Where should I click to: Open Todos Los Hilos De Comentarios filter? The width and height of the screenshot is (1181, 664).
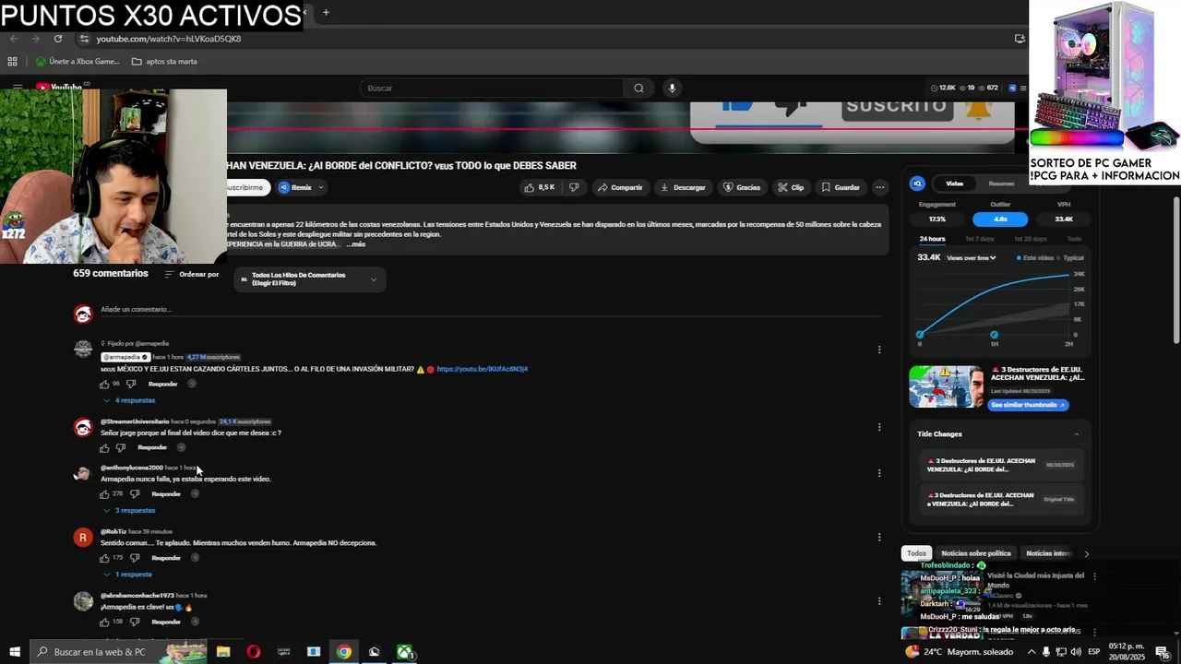tap(310, 279)
